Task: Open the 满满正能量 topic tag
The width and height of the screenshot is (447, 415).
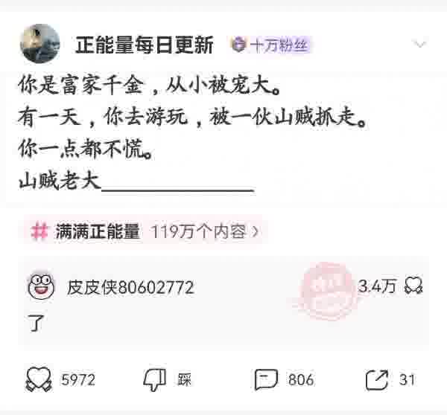Action: coord(98,231)
